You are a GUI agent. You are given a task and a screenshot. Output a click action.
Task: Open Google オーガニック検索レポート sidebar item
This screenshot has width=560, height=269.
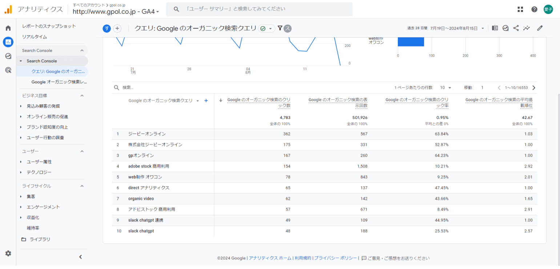tap(59, 82)
